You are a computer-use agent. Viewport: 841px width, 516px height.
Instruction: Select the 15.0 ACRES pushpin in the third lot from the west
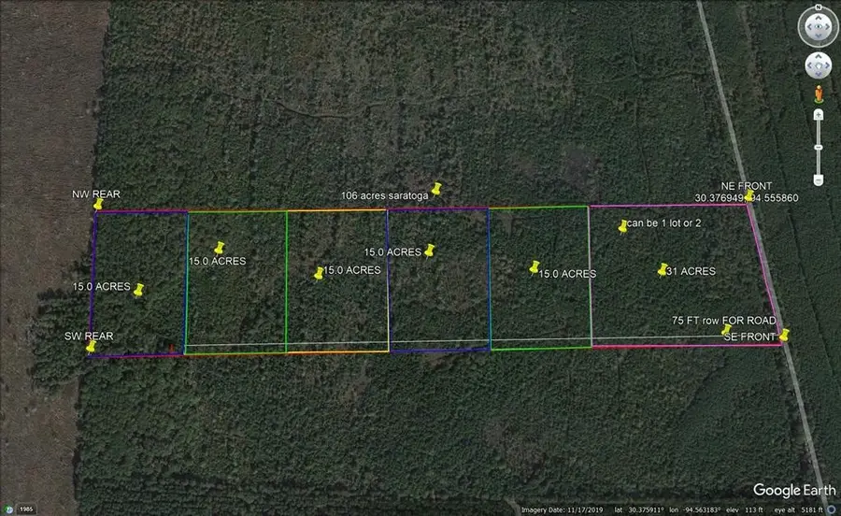tap(319, 274)
